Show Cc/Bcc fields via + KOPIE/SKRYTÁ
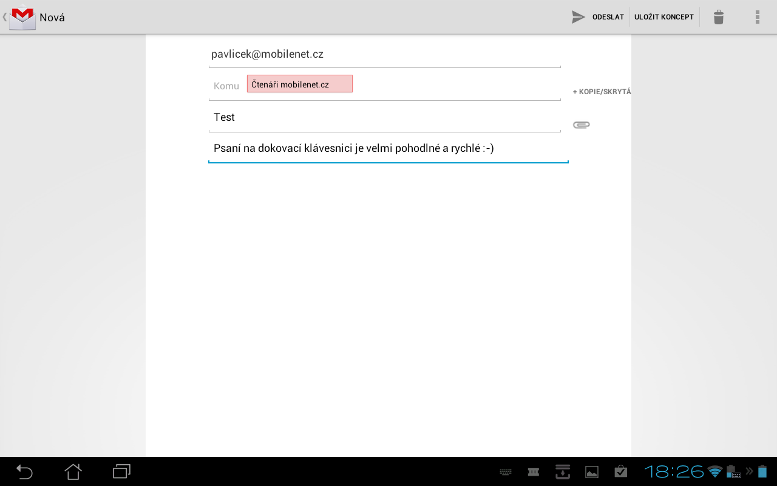Screen dimensions: 777x486 [602, 92]
